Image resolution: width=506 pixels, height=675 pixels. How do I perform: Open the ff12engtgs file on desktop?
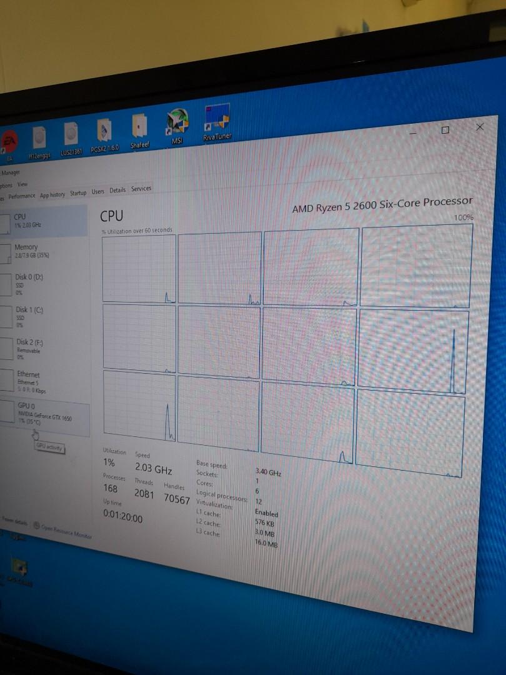[39, 143]
